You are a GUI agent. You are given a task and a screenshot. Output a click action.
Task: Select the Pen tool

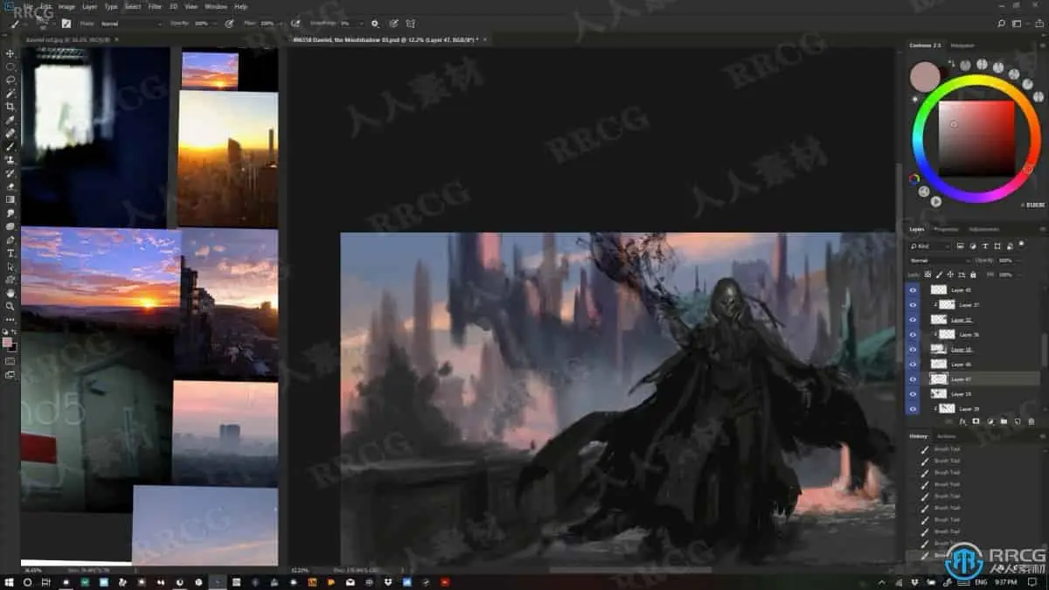(10, 239)
